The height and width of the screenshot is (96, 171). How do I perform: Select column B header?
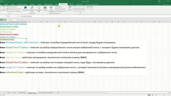coord(30,22)
